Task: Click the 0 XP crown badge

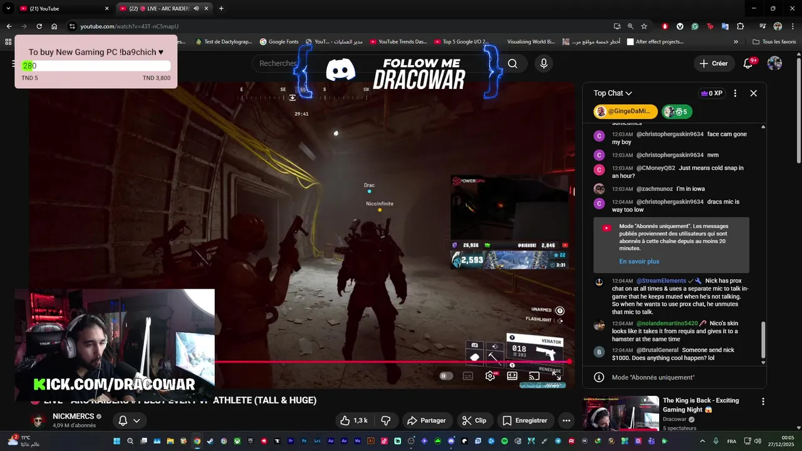Action: click(x=711, y=93)
